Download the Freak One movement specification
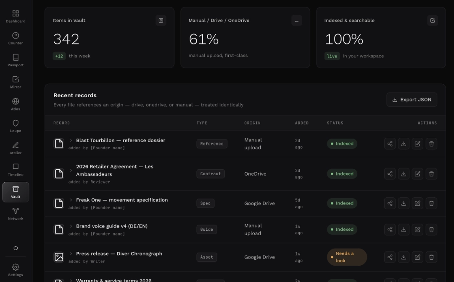This screenshot has height=282, width=454. pos(404,203)
